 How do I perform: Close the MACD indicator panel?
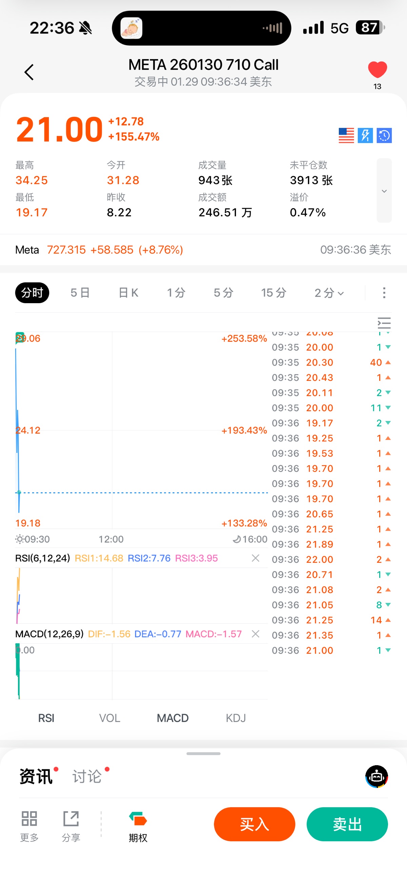click(255, 634)
